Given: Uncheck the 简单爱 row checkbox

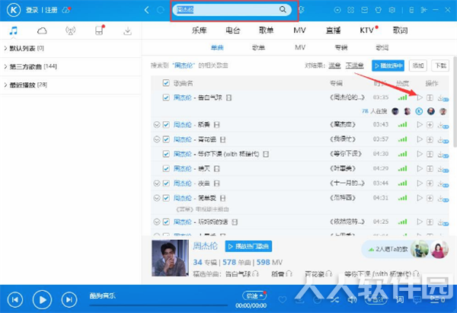Looking at the screenshot, I should 166,198.
